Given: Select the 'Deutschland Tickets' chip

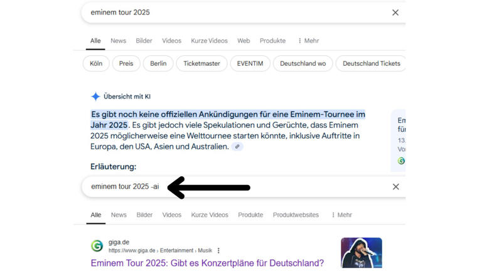Looking at the screenshot, I should pyautogui.click(x=371, y=63).
